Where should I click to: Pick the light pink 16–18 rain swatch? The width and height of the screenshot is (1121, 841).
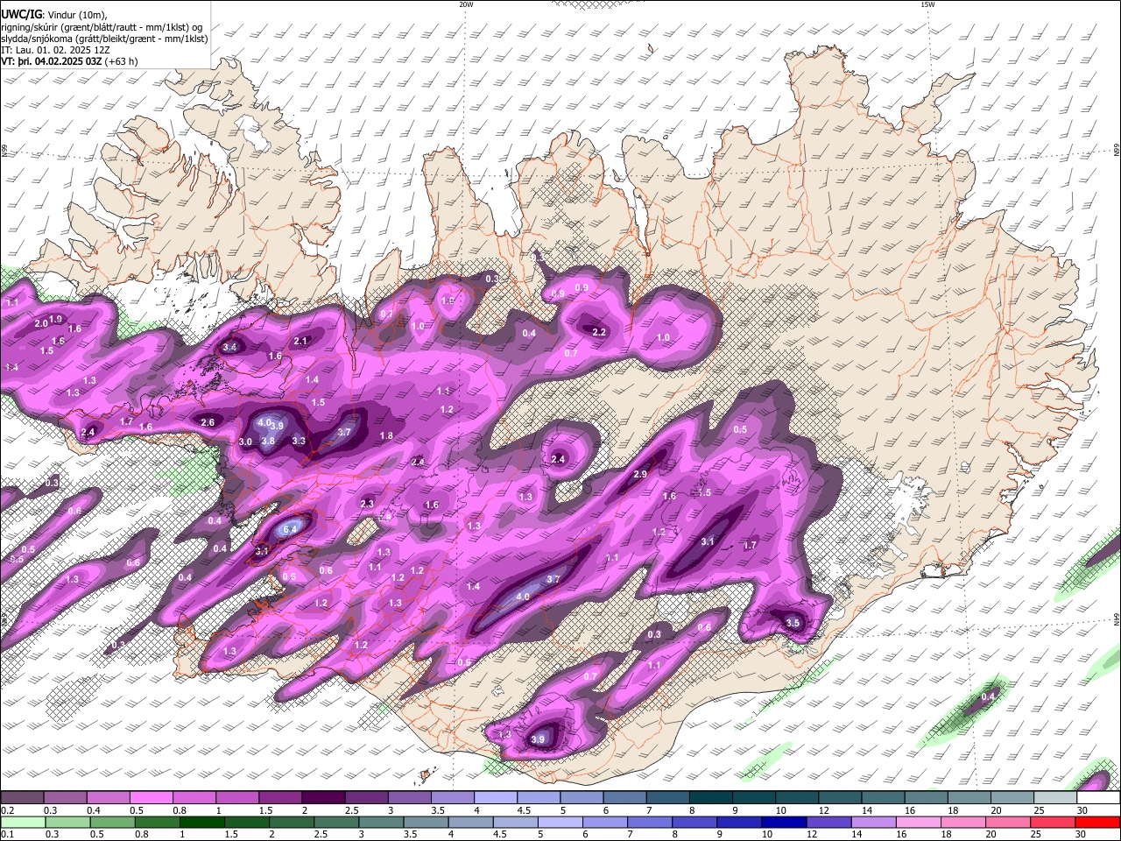[x=919, y=822]
